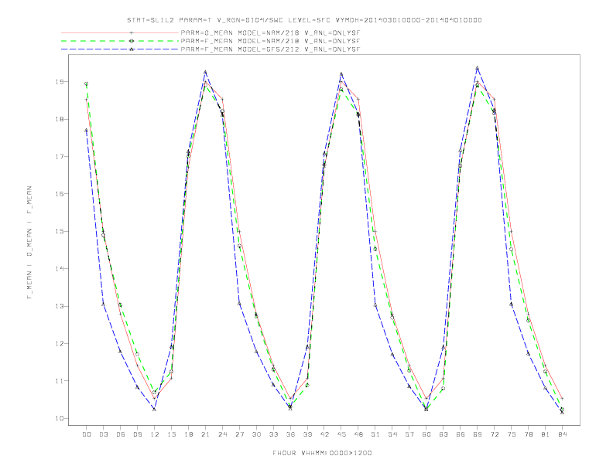Click the x-axis tick label 15
Image resolution: width=613 pixels, height=473 pixels.
171,434
